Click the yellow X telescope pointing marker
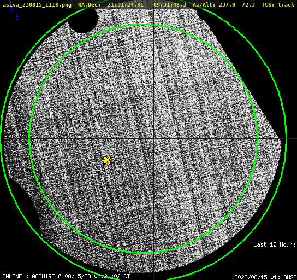 pos(108,160)
